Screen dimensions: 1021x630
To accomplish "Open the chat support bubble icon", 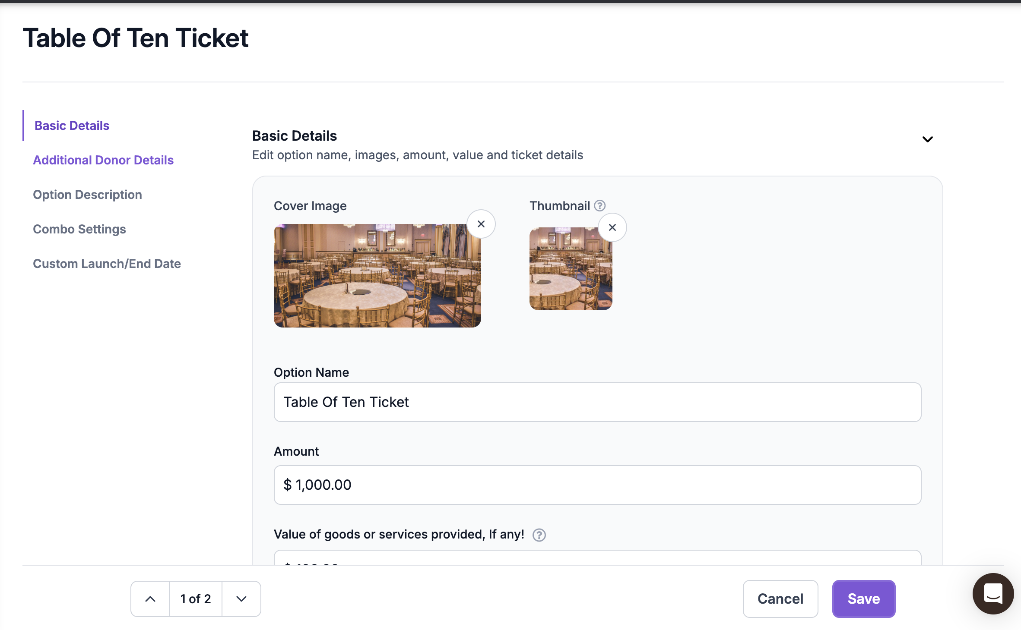I will pos(993,594).
